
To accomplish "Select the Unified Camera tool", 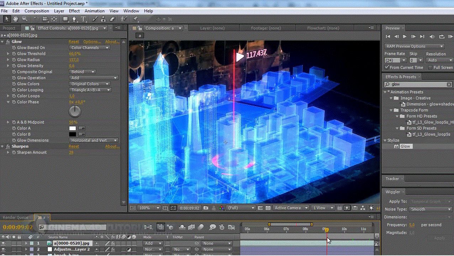I will [45, 19].
